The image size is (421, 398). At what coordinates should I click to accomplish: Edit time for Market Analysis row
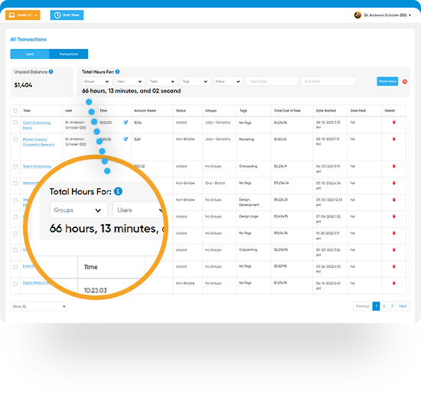126,139
